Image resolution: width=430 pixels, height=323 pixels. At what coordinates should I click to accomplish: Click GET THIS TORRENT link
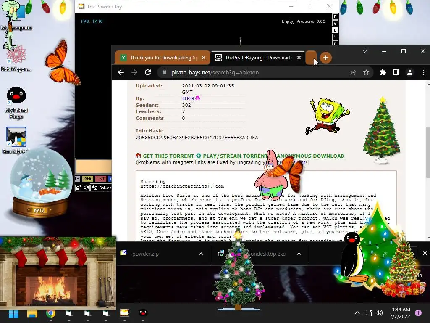[168, 156]
